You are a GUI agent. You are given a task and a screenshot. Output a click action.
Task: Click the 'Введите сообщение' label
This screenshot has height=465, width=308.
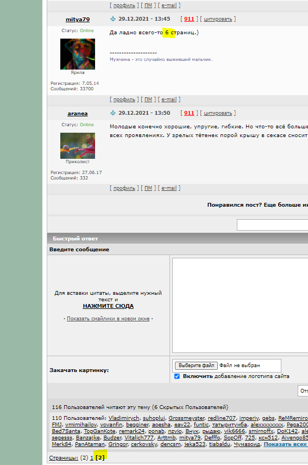pyautogui.click(x=79, y=250)
